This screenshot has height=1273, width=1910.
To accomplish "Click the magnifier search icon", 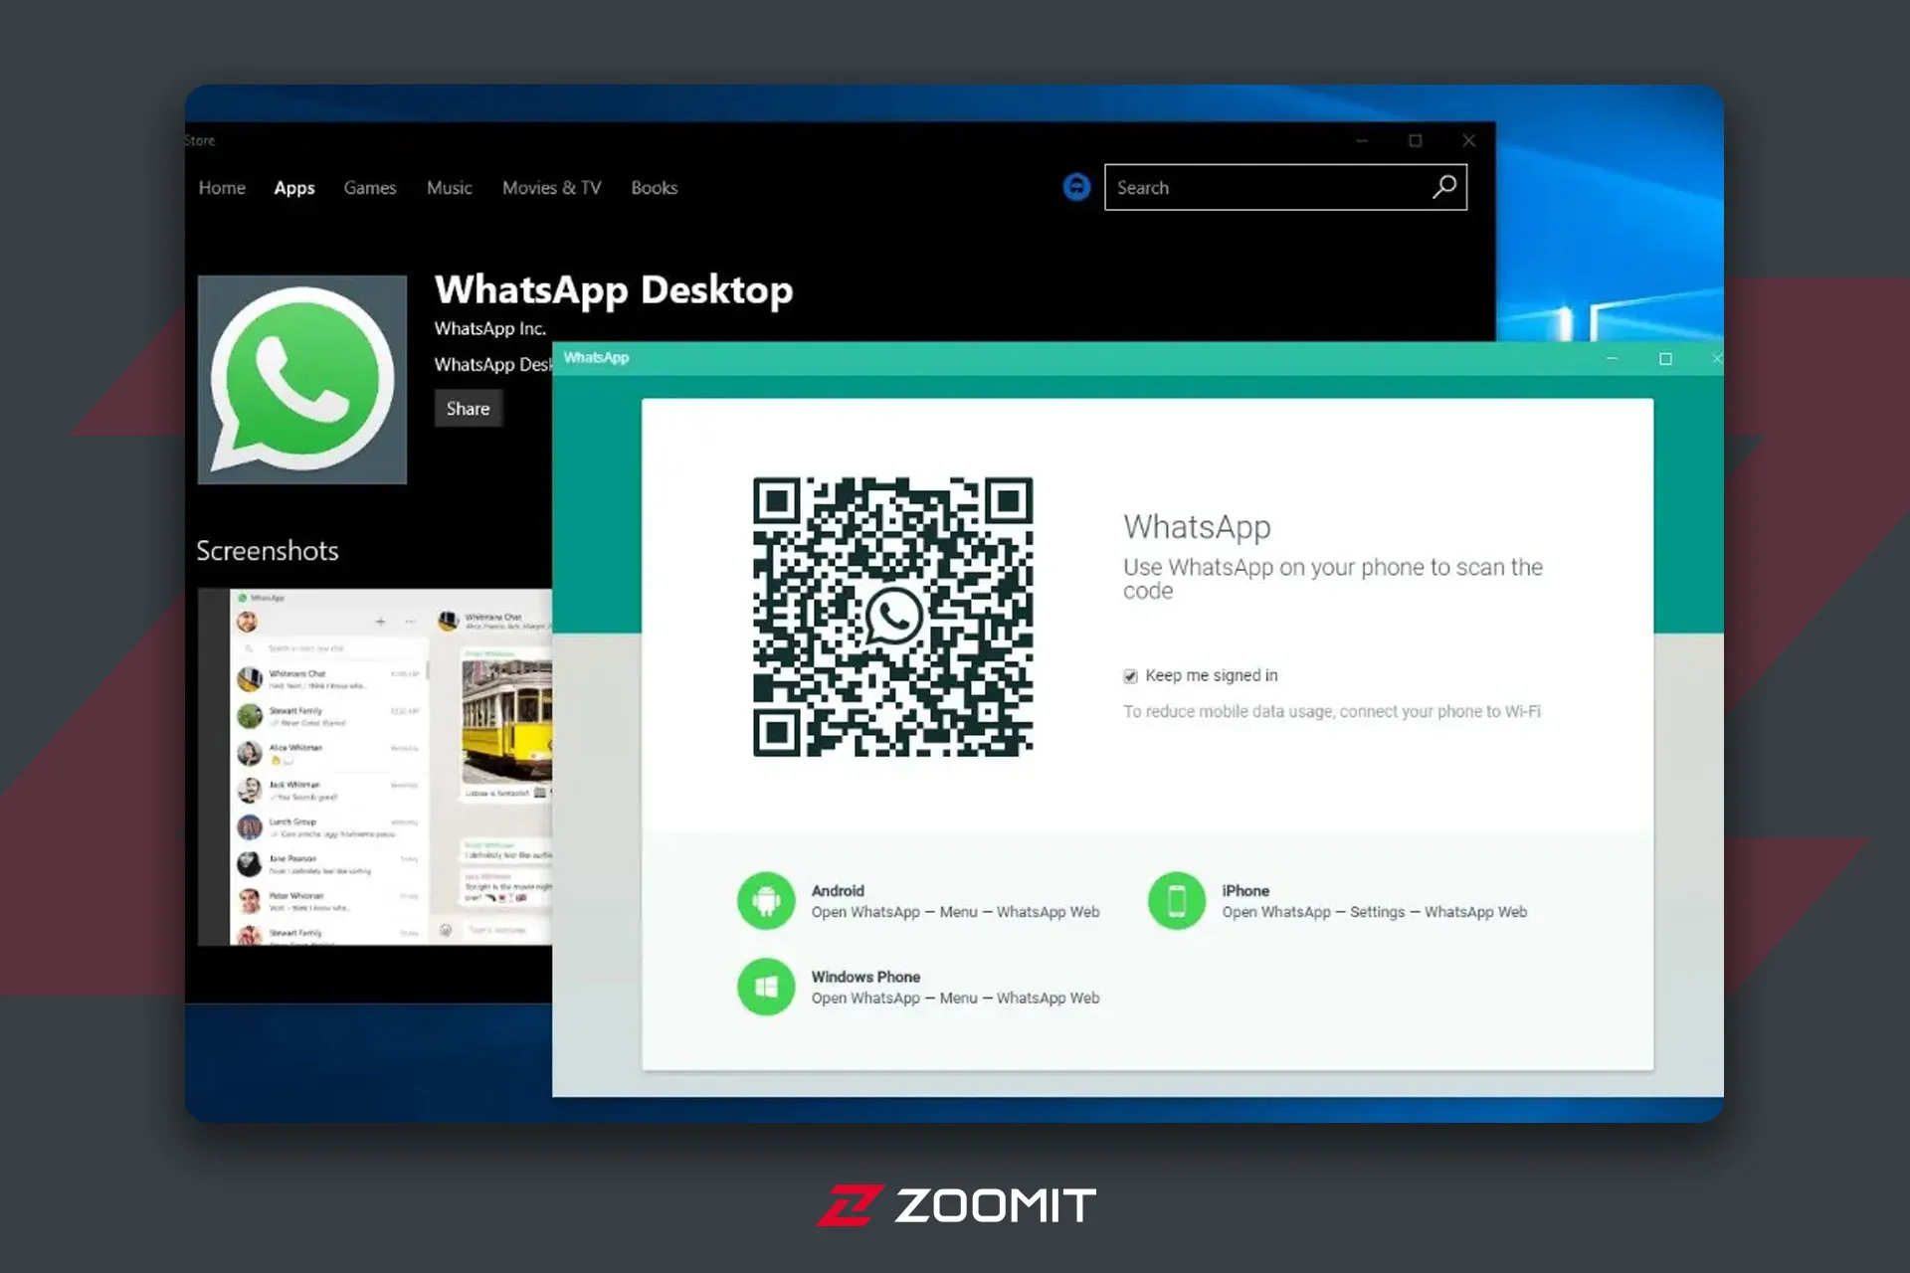I will click(1444, 187).
